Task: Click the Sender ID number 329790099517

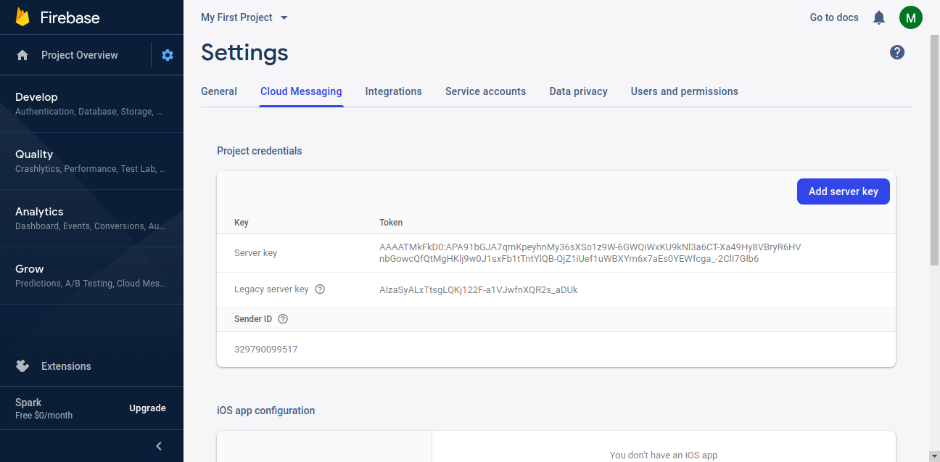Action: (266, 350)
